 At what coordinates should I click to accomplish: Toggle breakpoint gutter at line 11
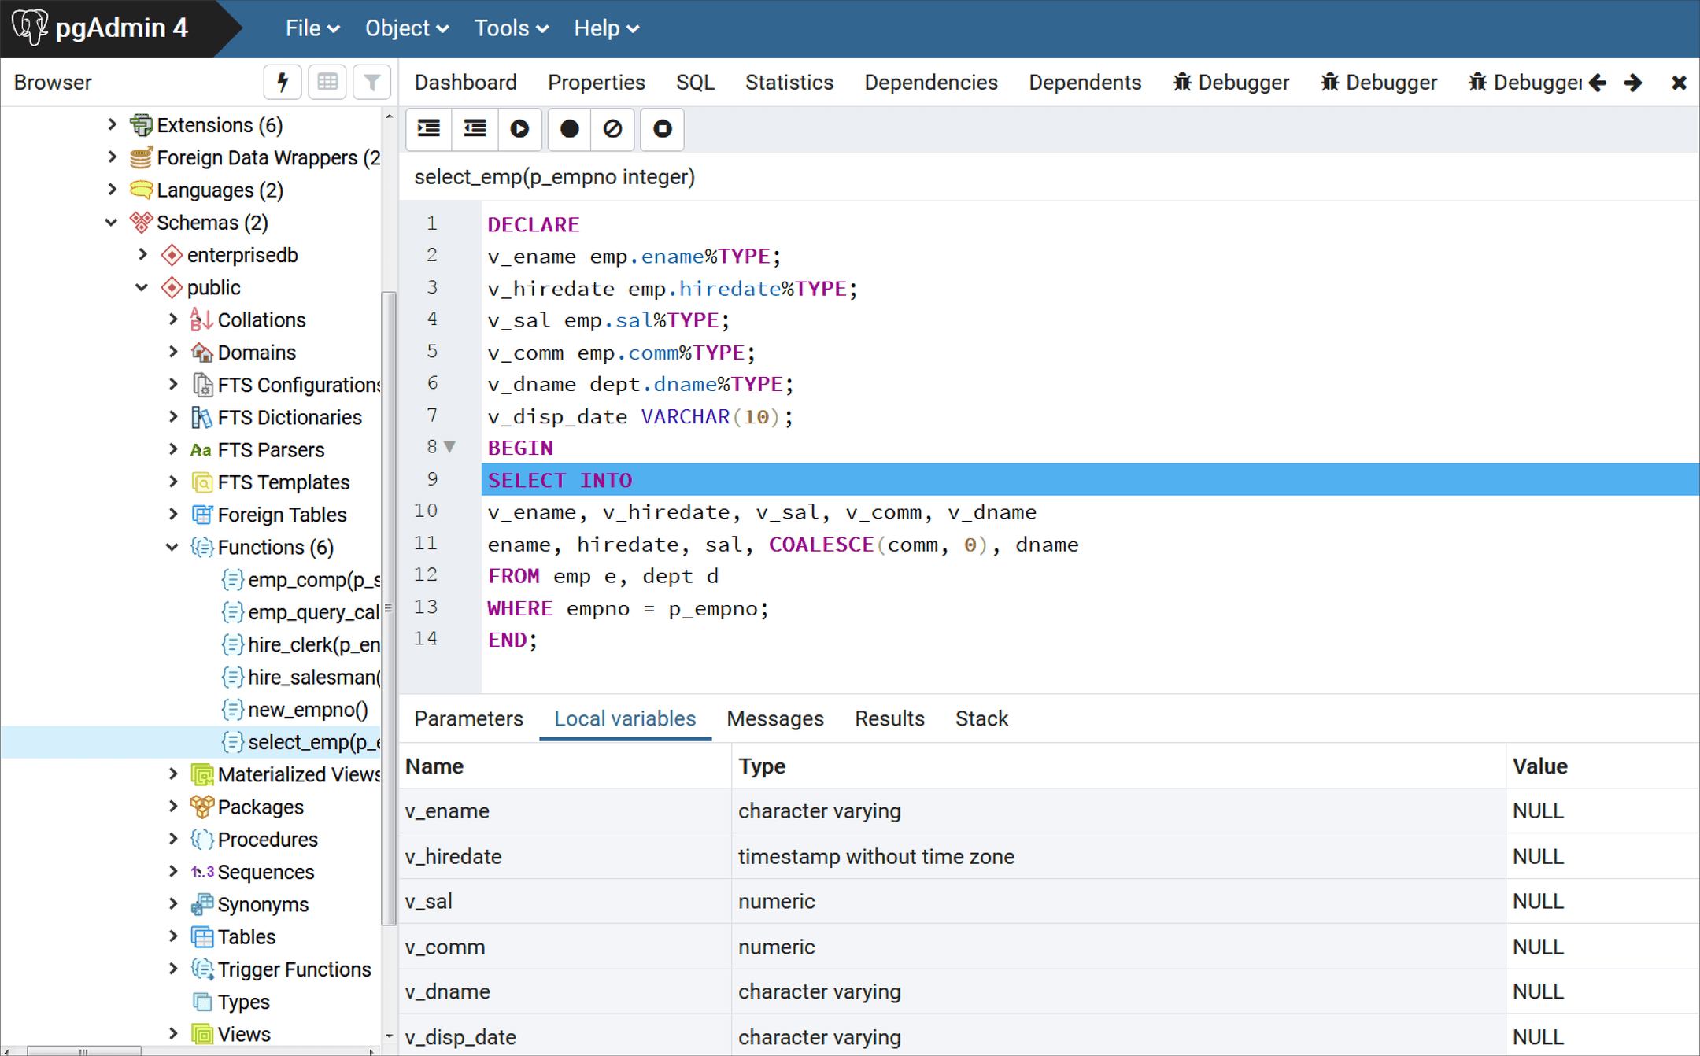[425, 544]
